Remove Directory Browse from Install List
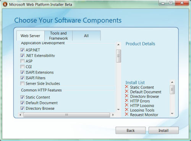The height and width of the screenshot is (141, 191). click(126, 96)
